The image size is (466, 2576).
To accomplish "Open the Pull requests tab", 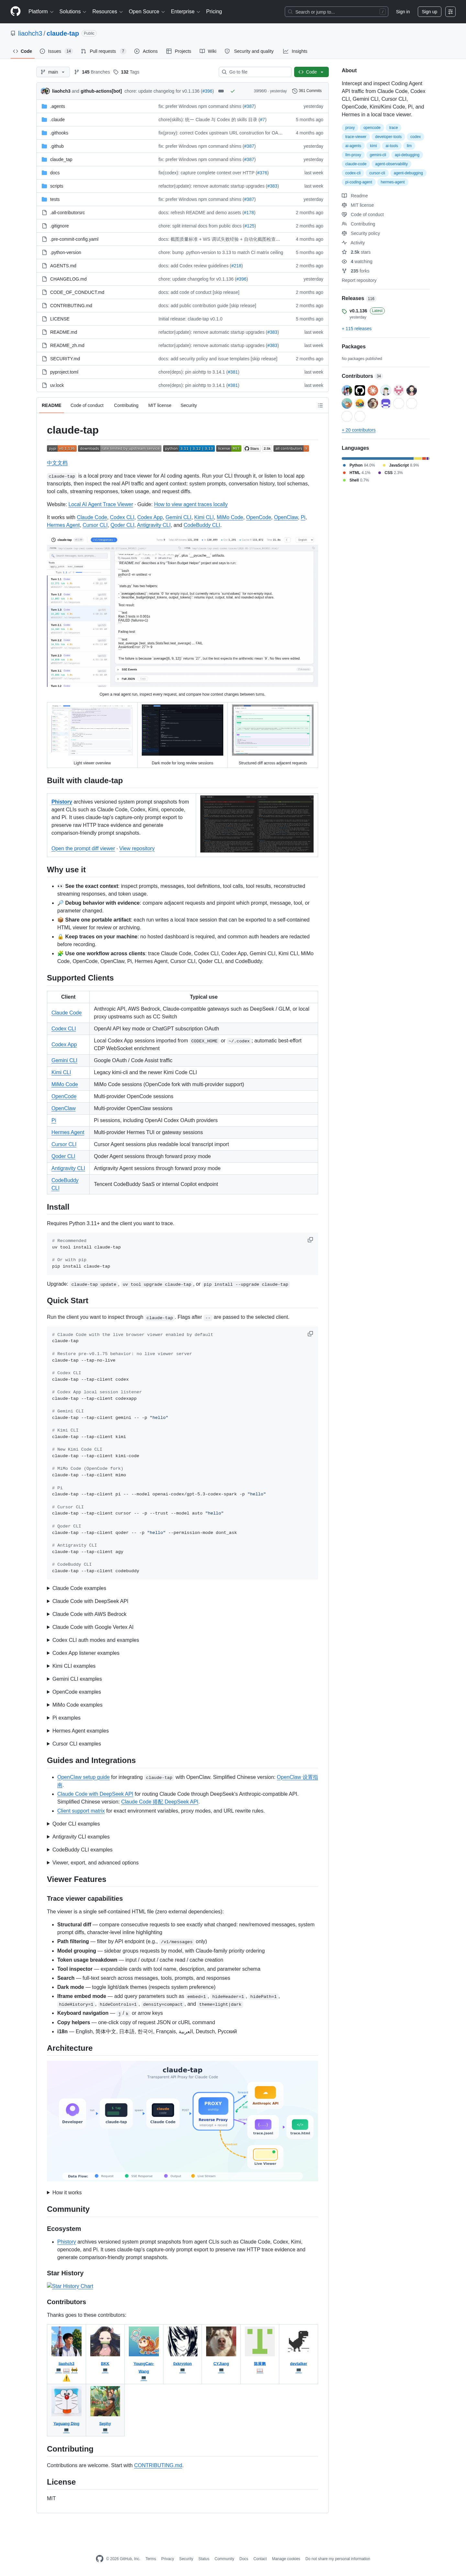I will pos(104,51).
